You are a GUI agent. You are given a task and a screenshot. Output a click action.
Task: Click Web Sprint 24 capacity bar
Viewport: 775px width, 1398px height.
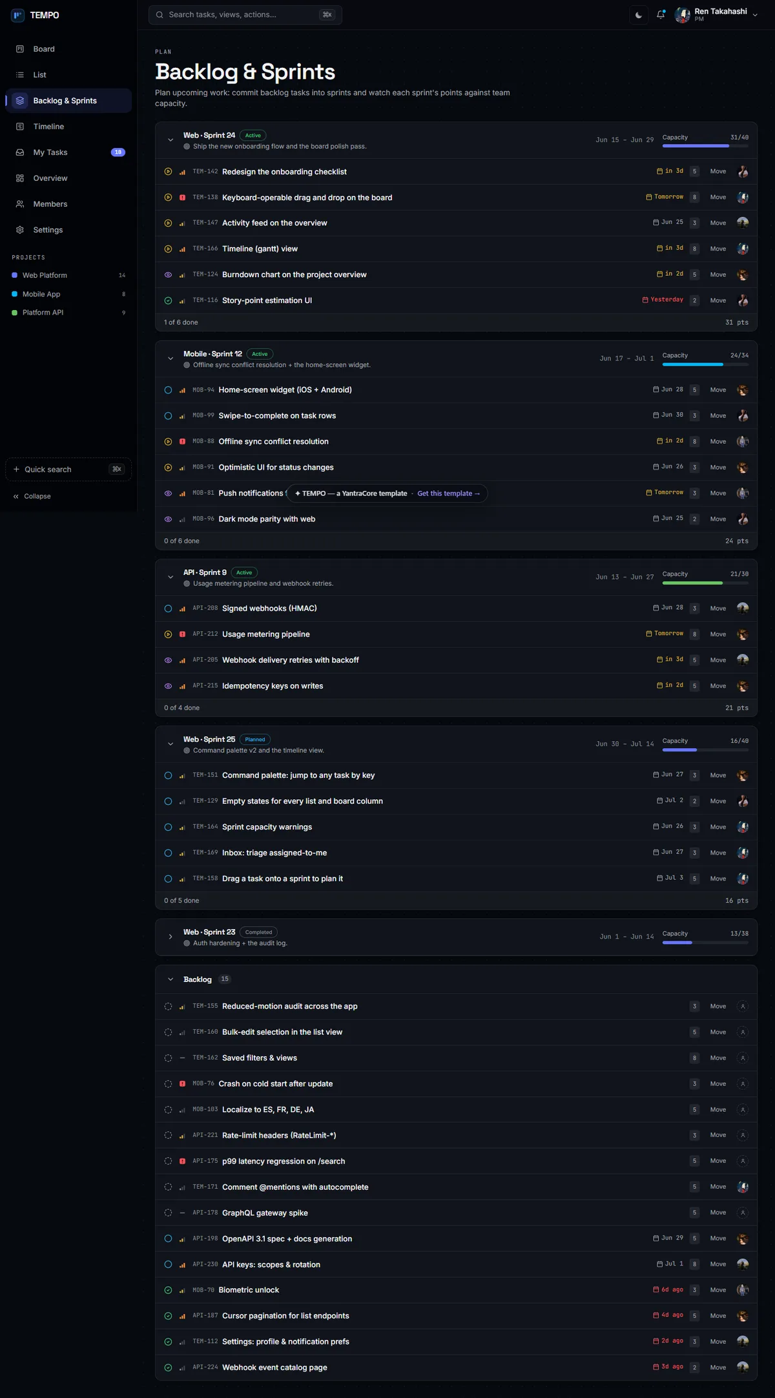[x=705, y=146]
